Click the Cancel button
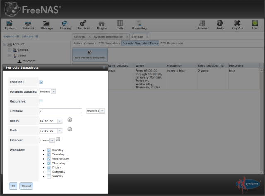This screenshot has height=196, width=265. 26,186
